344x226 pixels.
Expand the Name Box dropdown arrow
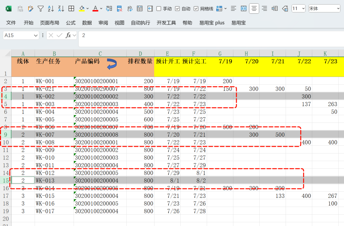coord(36,36)
